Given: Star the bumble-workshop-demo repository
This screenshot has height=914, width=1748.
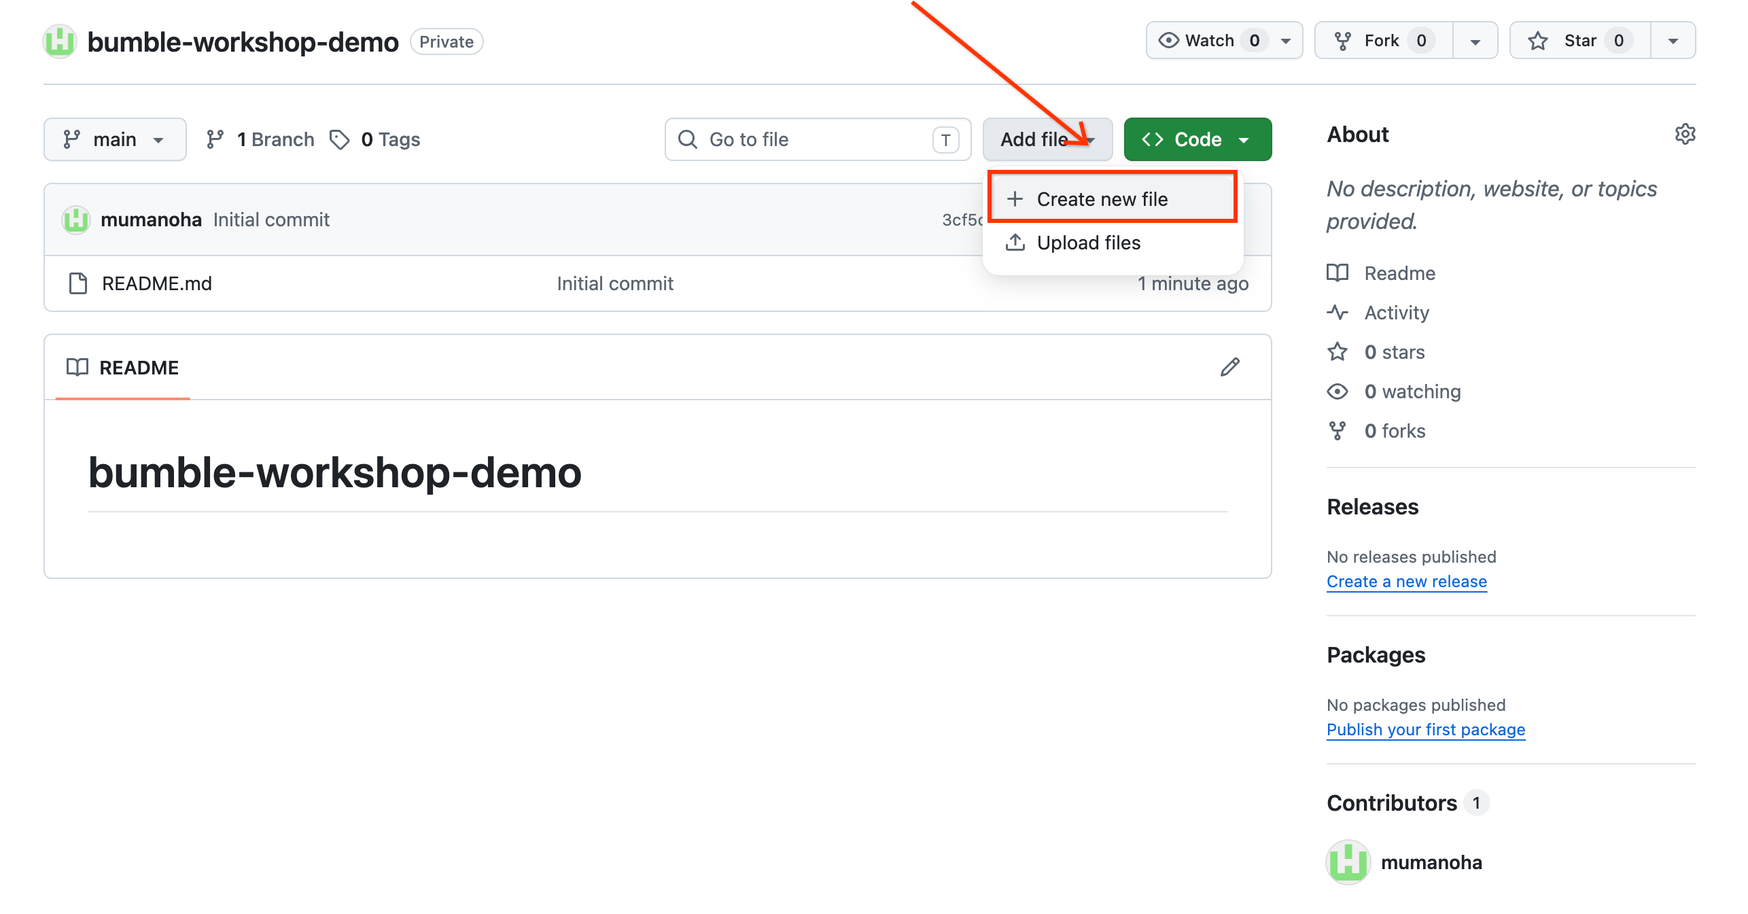Looking at the screenshot, I should point(1580,41).
